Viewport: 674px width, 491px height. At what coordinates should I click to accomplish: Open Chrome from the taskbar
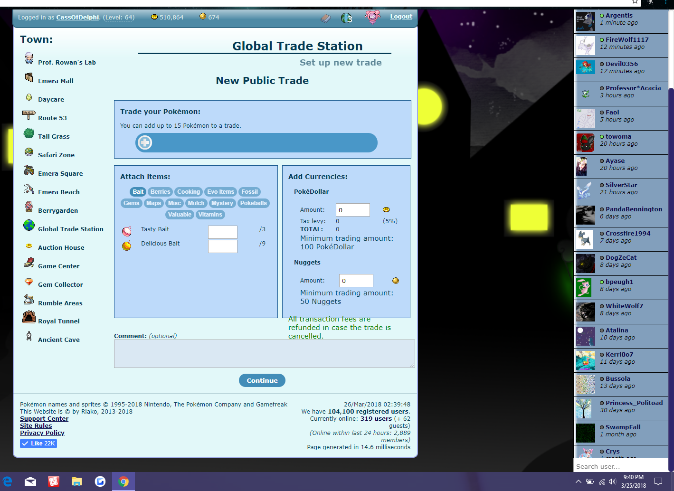coord(123,482)
